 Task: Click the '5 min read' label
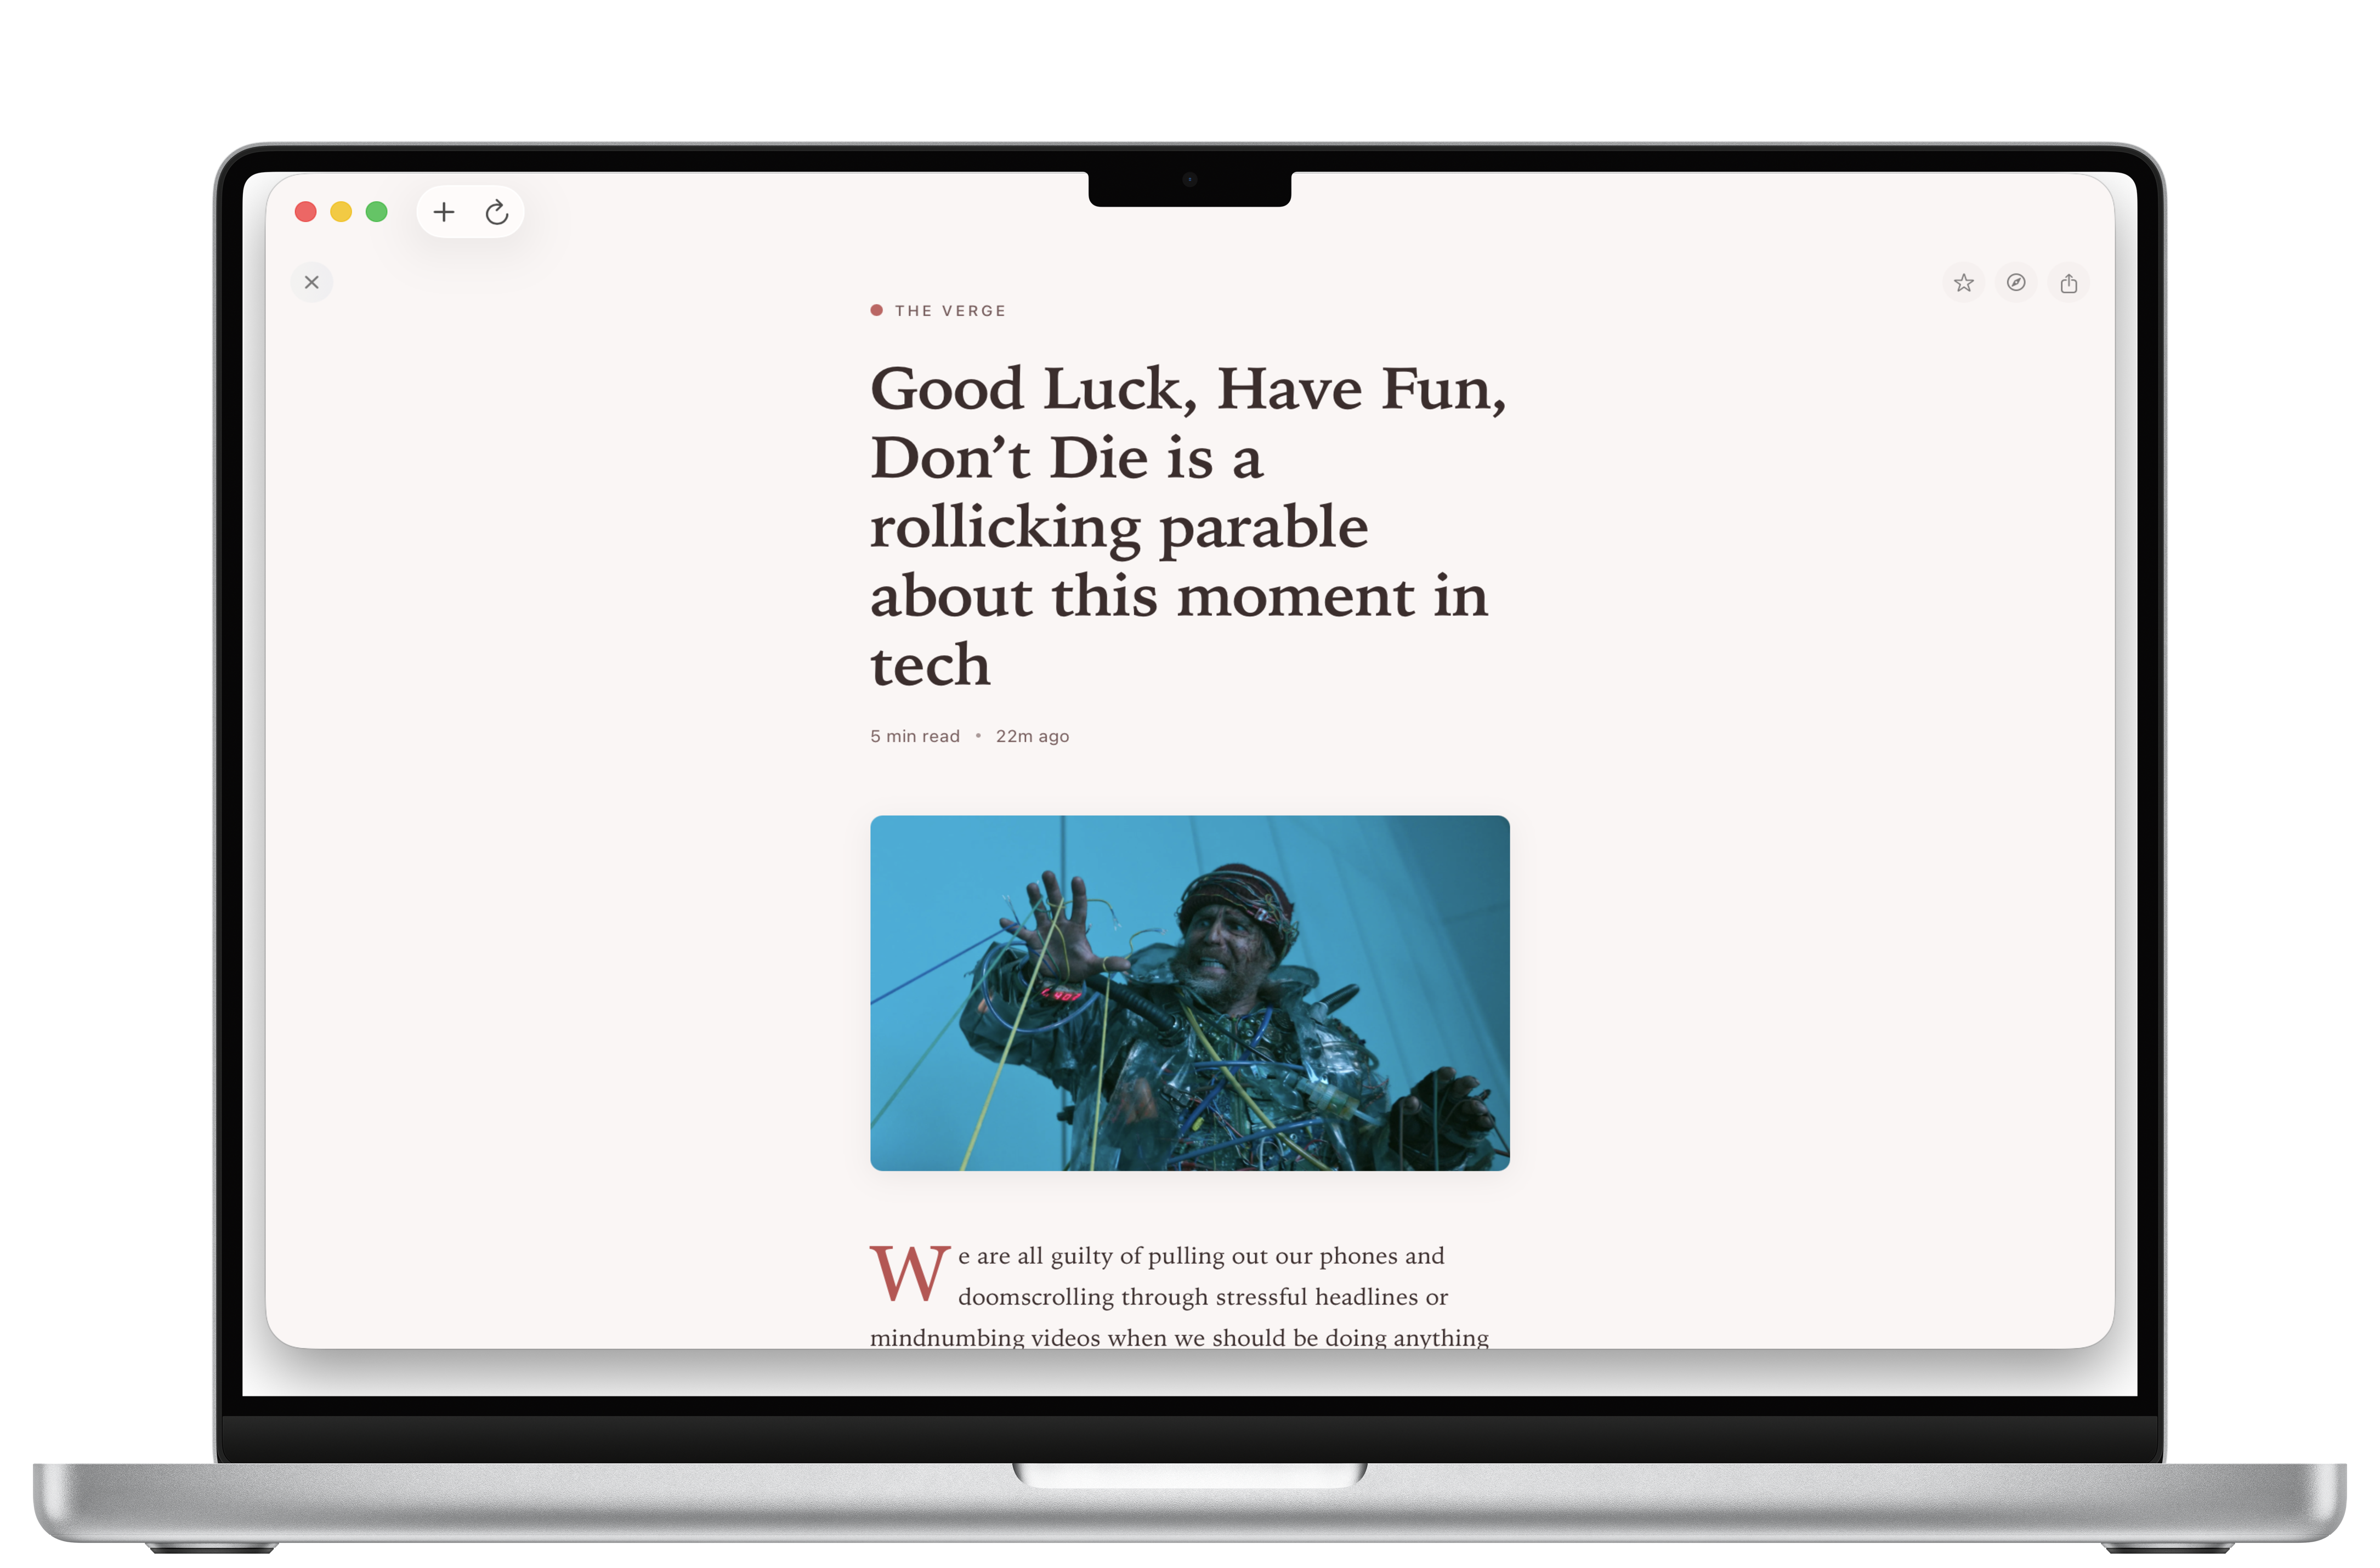[x=914, y=736]
